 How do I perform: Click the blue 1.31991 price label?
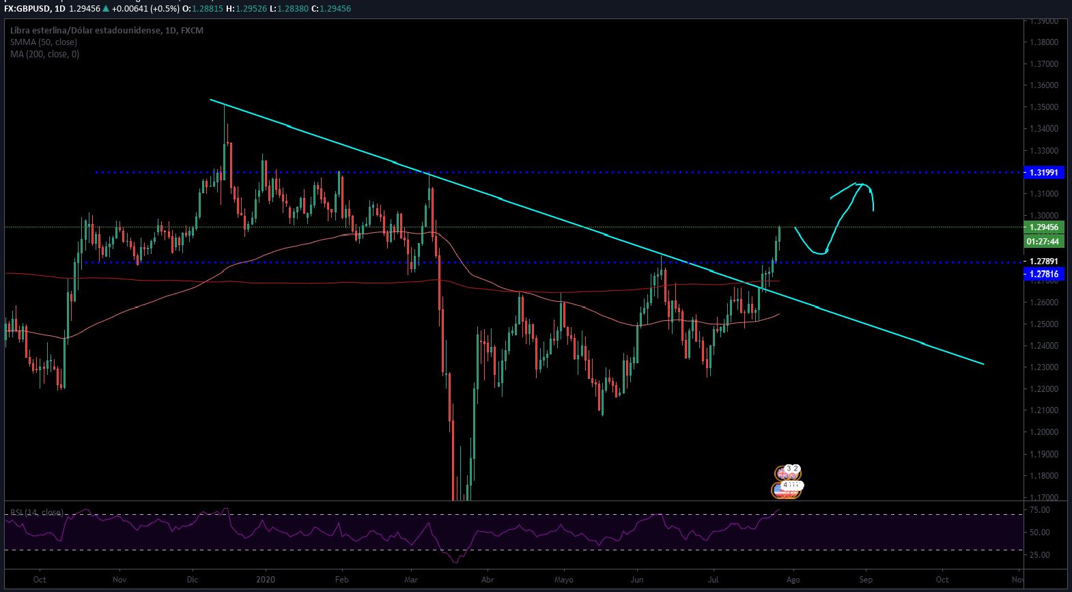[1044, 173]
